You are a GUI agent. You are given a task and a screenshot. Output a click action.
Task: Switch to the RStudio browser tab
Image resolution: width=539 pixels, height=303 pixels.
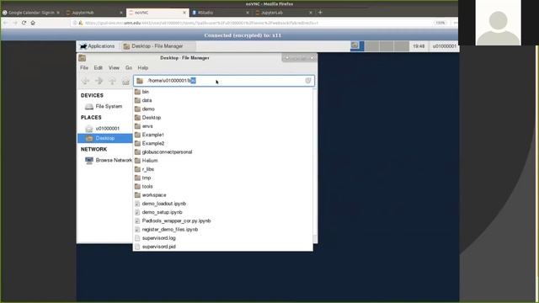(x=220, y=13)
